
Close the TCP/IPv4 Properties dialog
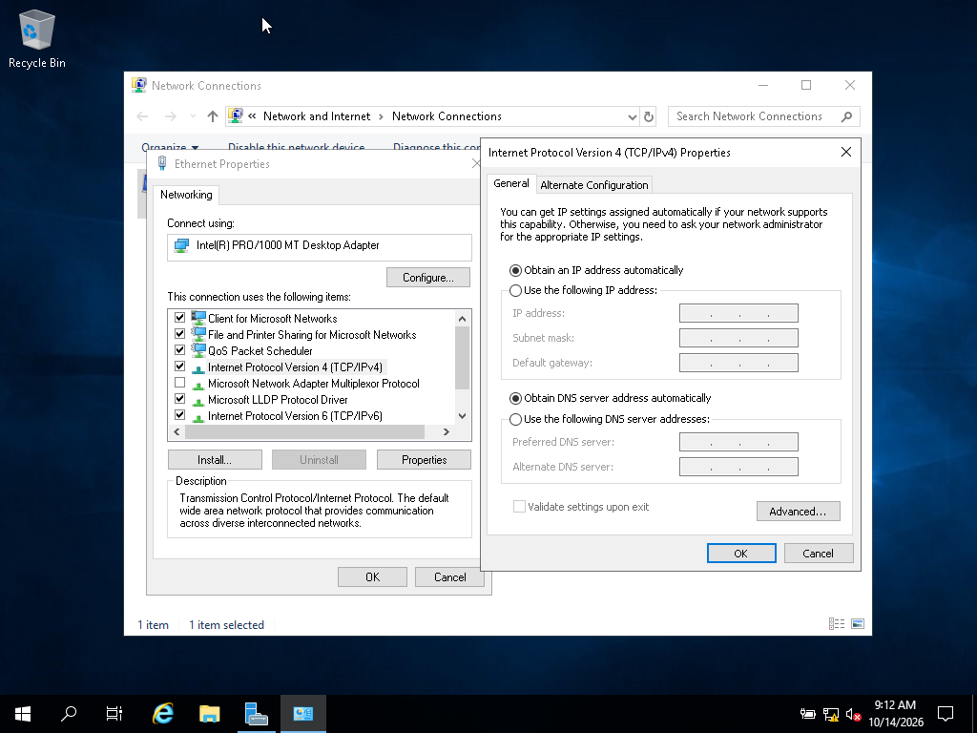(846, 152)
